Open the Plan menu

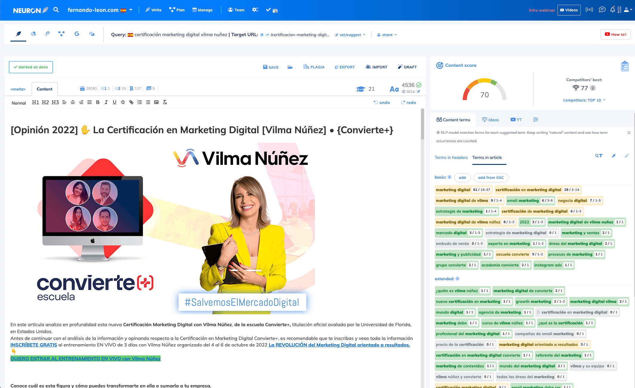[x=177, y=10]
